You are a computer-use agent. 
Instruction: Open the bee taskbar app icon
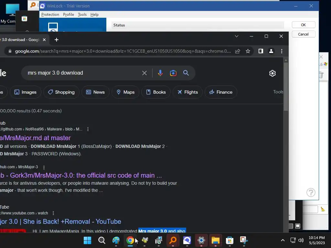[144, 240]
